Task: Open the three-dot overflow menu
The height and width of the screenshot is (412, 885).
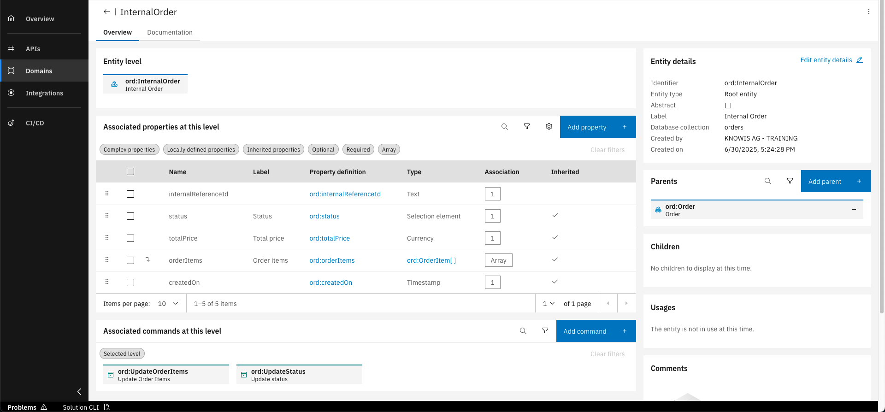Action: (869, 12)
